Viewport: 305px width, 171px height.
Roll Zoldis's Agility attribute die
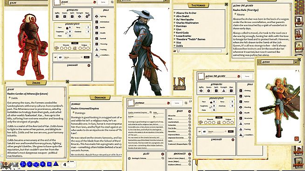(57, 16)
